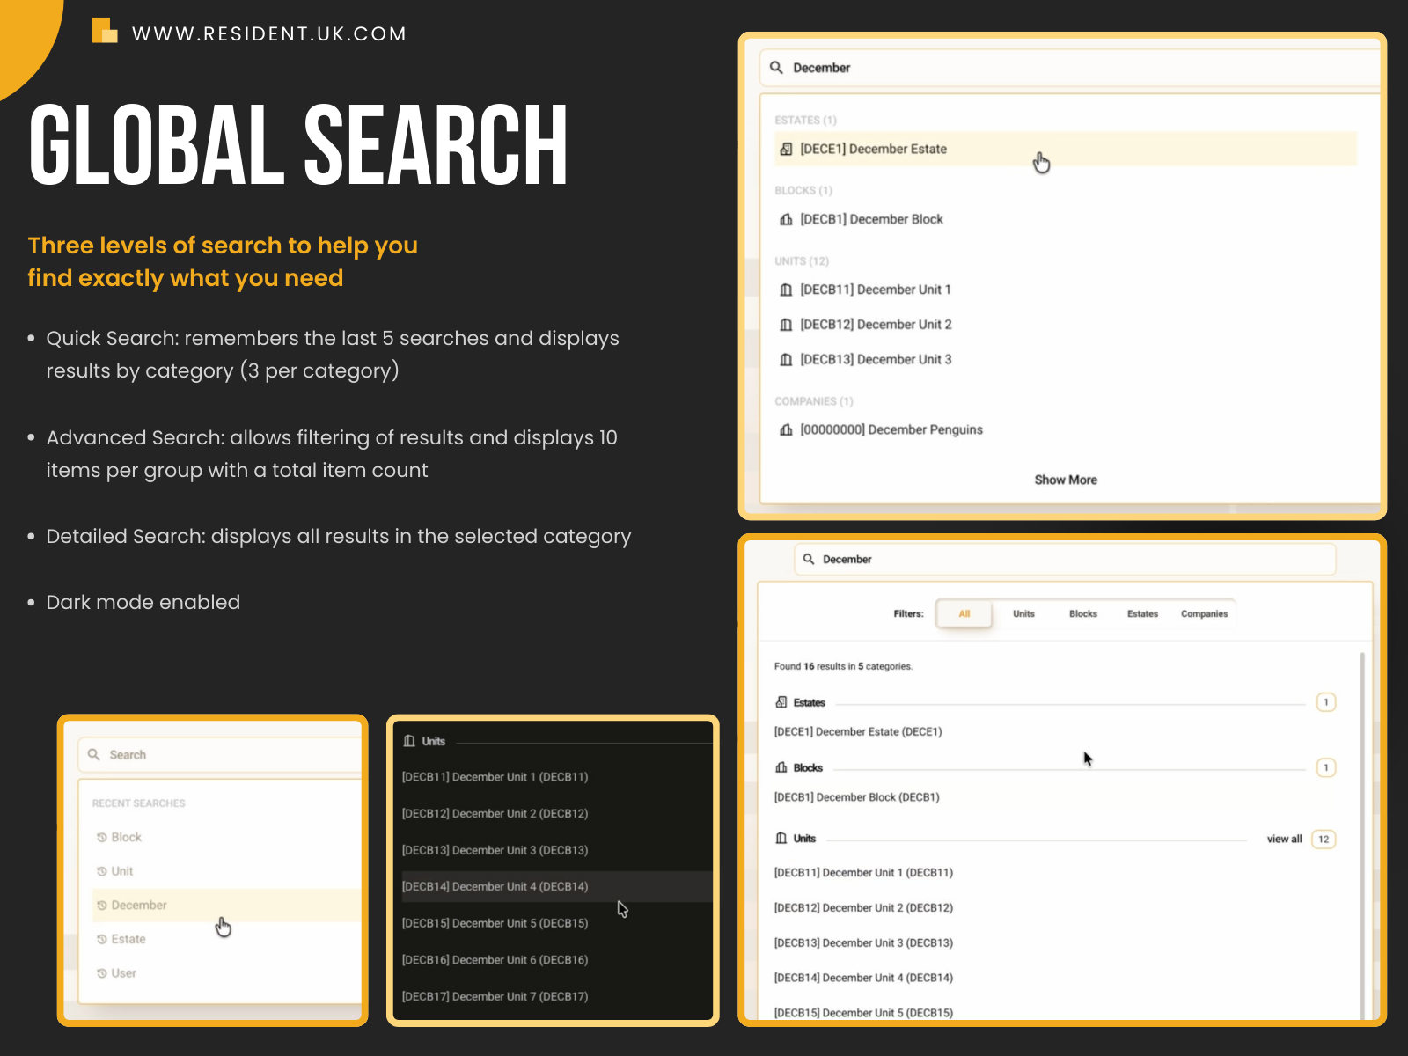This screenshot has width=1408, height=1056.
Task: Click the unit icon beside December Unit 1
Action: click(786, 290)
